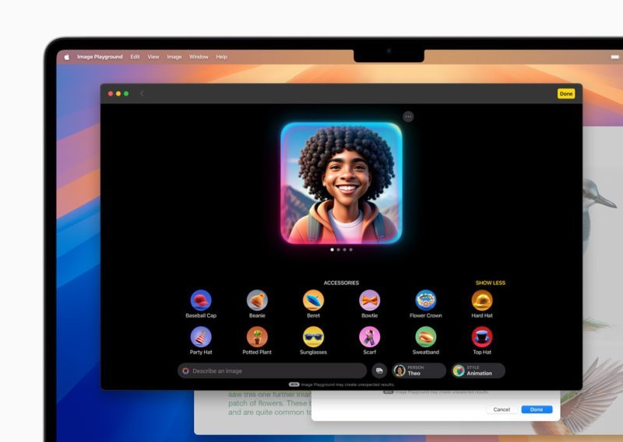The image size is (623, 442).
Task: Select the generated portrait image
Action: [x=341, y=183]
